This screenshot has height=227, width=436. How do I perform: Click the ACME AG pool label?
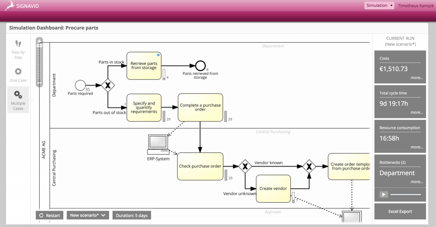(x=44, y=150)
